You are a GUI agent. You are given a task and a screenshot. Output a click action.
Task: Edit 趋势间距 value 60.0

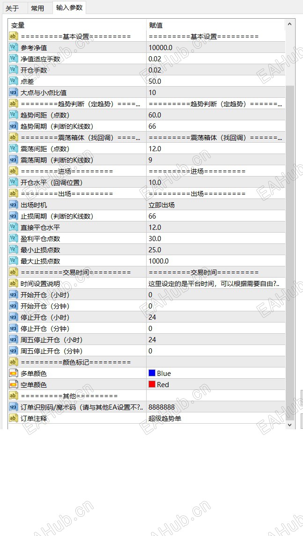tap(216, 115)
